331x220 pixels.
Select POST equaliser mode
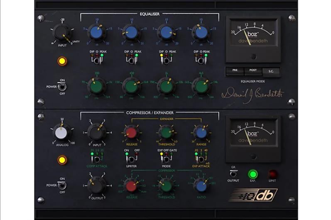point(253,71)
